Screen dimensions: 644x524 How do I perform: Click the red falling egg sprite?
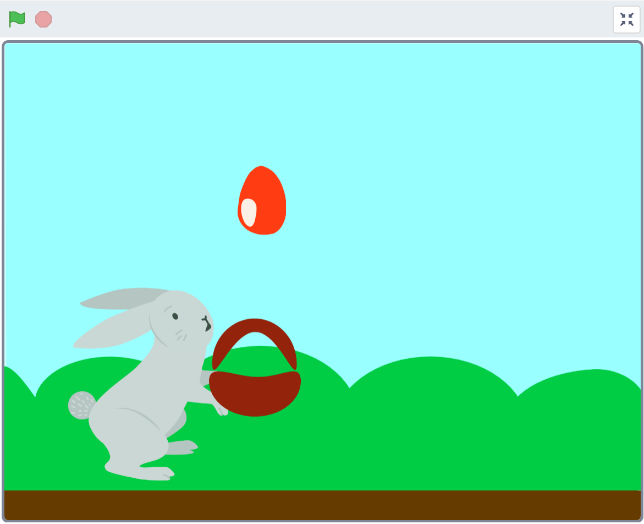coord(262,200)
